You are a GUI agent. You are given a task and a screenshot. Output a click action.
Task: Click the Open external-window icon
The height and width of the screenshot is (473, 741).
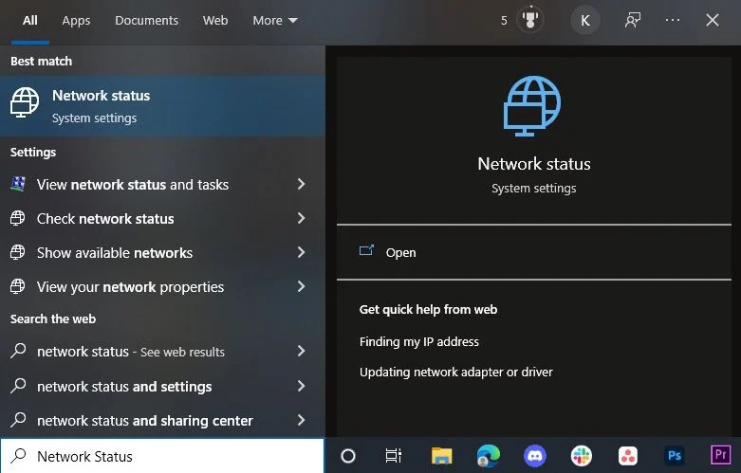tap(367, 250)
